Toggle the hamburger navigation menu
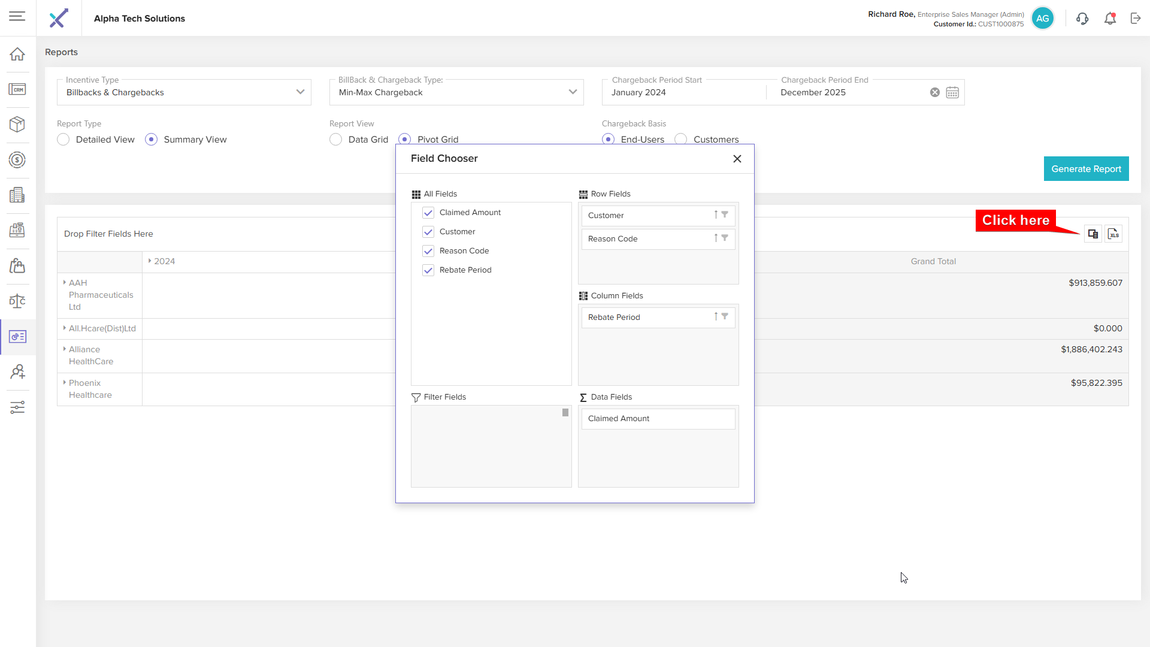1150x647 pixels. click(x=17, y=17)
